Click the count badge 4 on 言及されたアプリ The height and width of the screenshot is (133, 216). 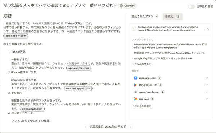[157, 16]
